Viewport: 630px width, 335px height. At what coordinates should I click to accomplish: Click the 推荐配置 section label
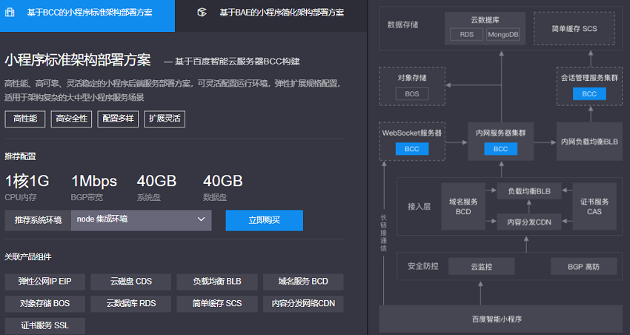(x=20, y=156)
